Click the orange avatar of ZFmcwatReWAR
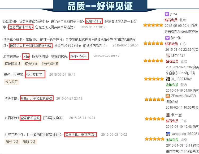This screenshot has width=199, height=154. 168,96
